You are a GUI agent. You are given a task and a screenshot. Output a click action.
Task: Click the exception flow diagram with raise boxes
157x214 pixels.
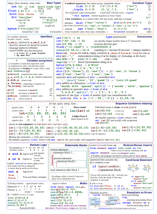pos(105,201)
